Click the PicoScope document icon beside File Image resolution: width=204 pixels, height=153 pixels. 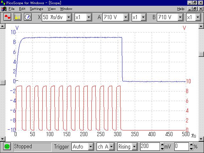click(4, 9)
